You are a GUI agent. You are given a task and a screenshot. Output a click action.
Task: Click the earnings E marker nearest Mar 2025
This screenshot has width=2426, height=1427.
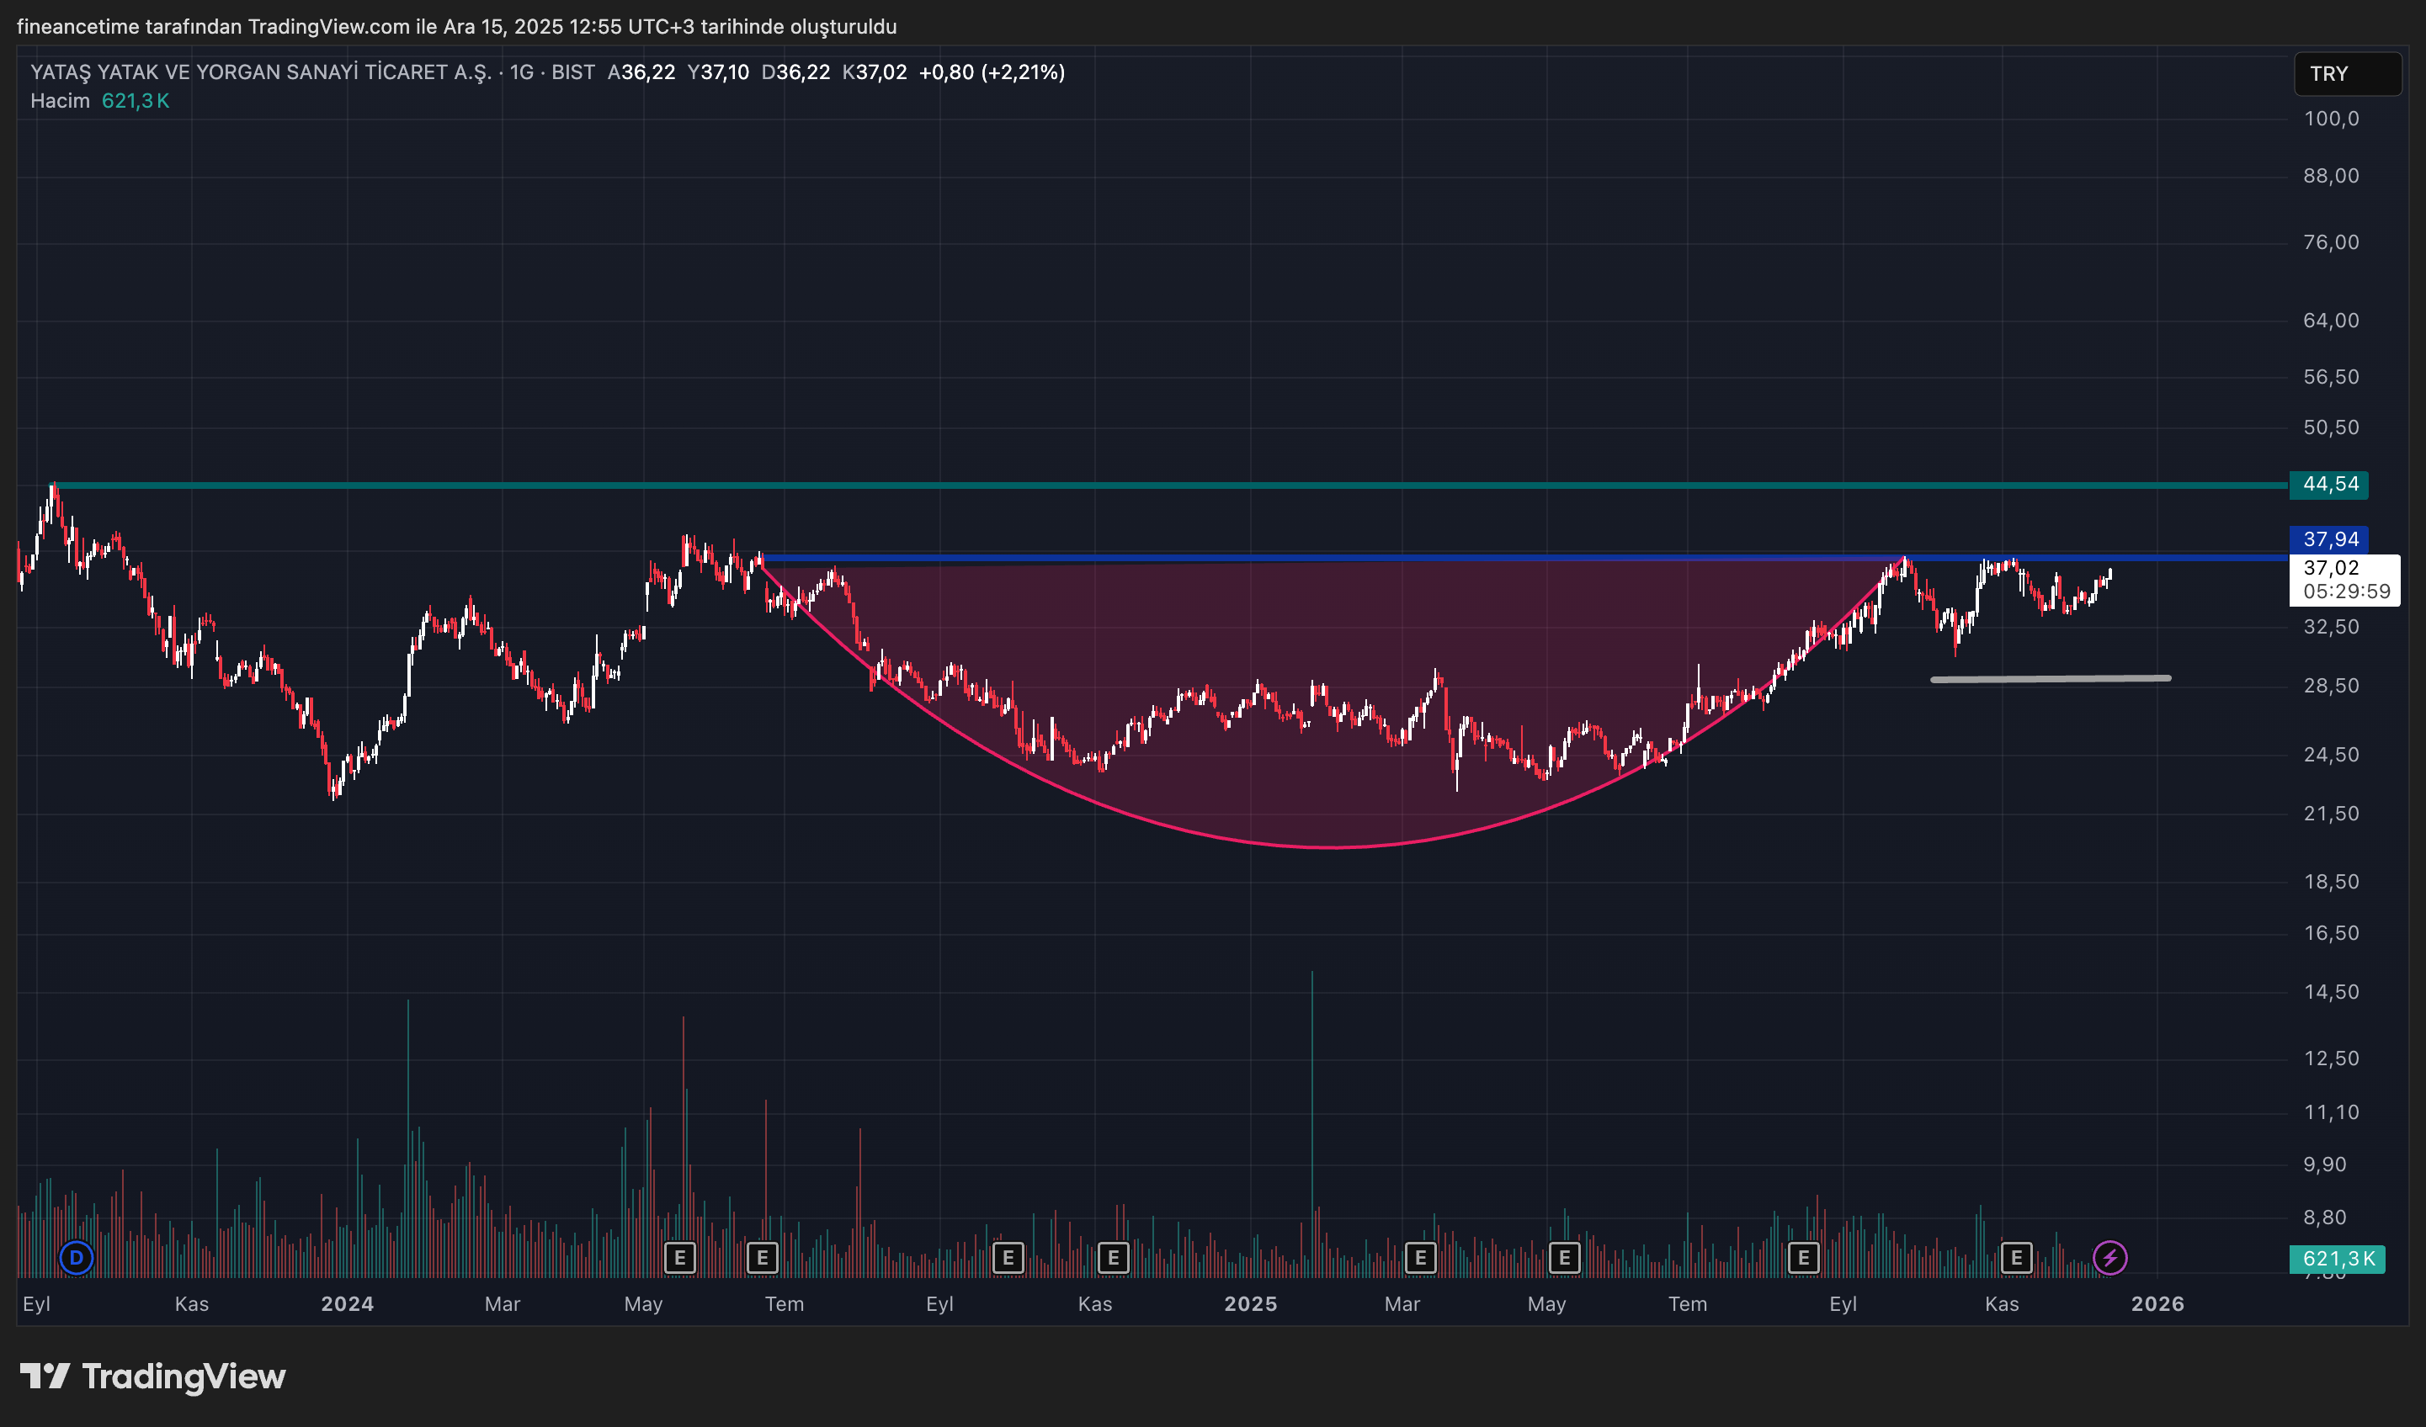tap(1420, 1257)
